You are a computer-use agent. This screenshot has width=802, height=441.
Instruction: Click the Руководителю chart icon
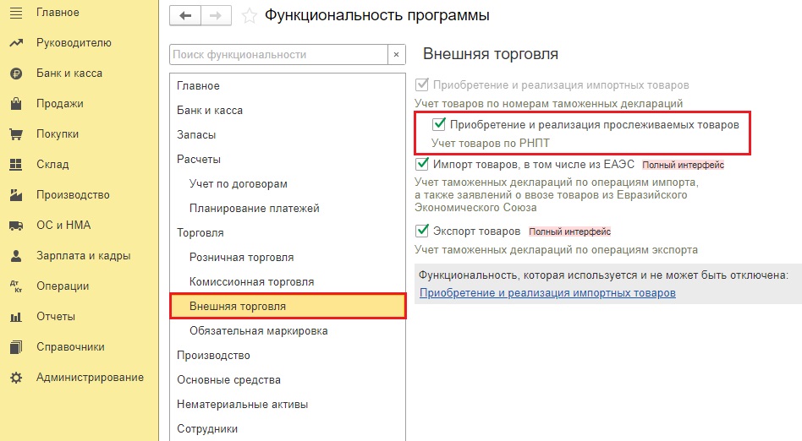16,43
